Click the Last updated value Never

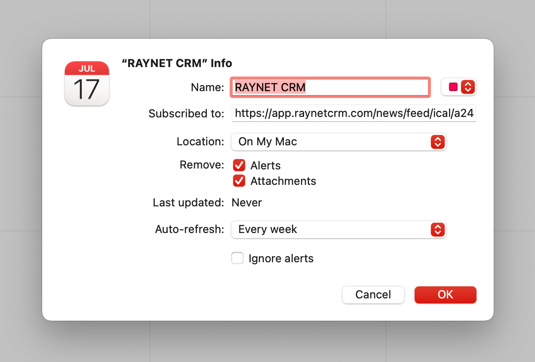coord(247,202)
